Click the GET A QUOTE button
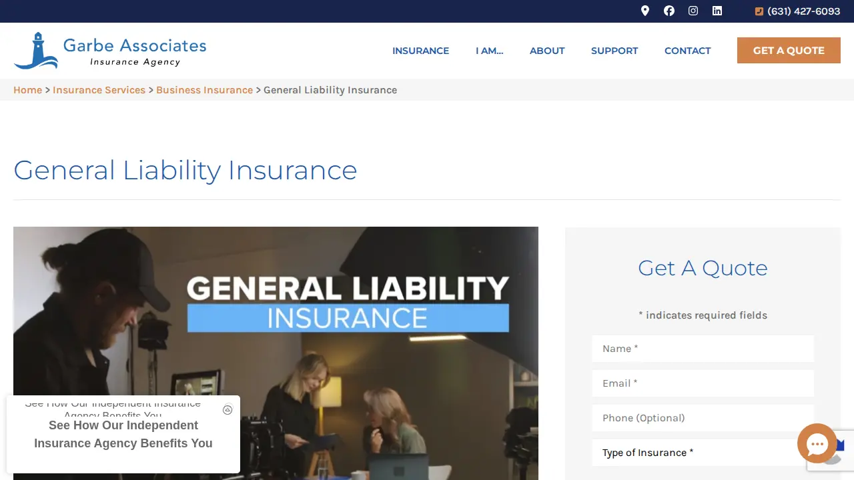This screenshot has width=854, height=480. tap(789, 51)
